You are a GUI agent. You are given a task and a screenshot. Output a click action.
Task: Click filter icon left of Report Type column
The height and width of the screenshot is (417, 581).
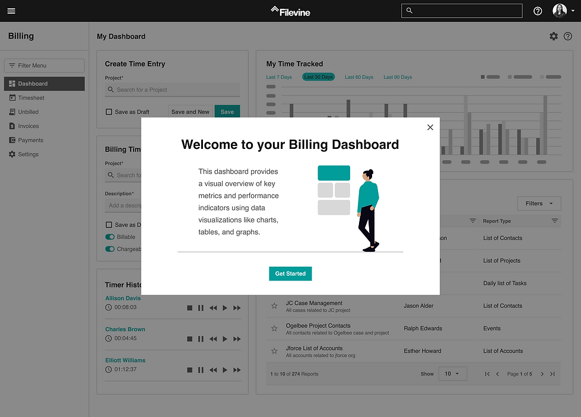[x=473, y=221]
